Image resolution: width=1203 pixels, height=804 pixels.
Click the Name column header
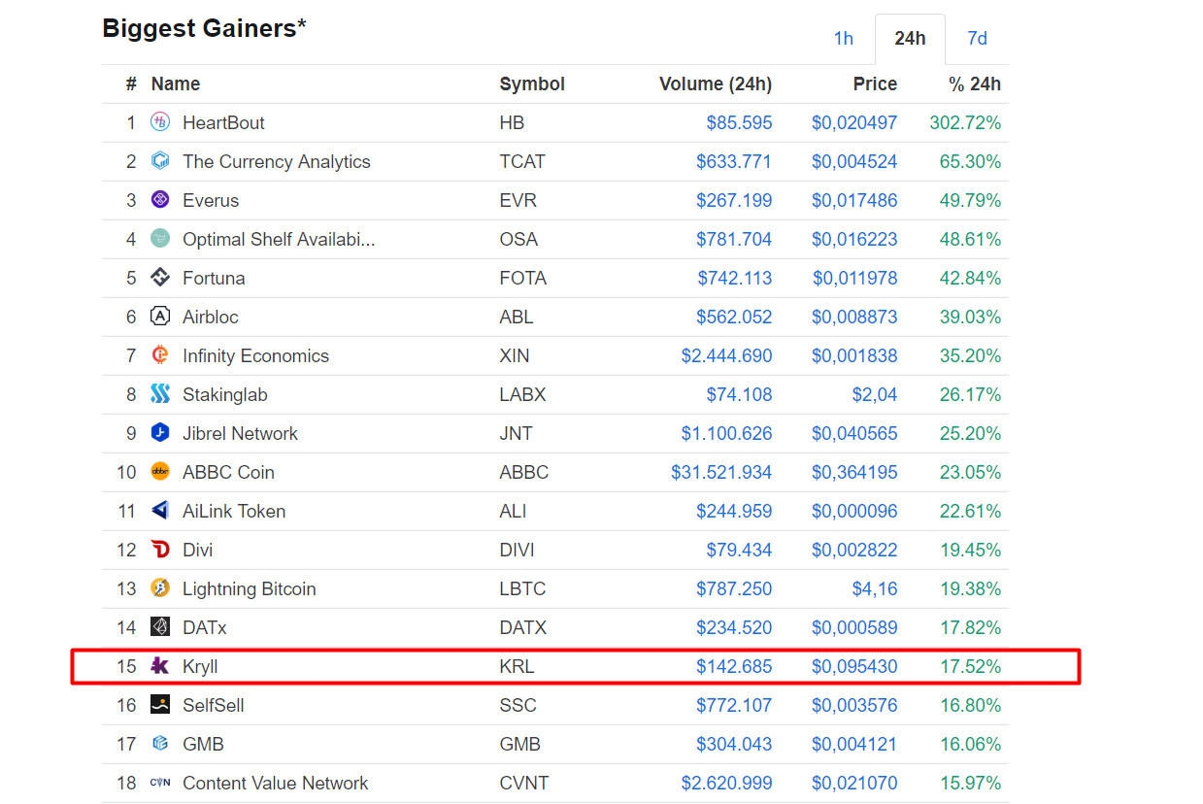pos(176,84)
